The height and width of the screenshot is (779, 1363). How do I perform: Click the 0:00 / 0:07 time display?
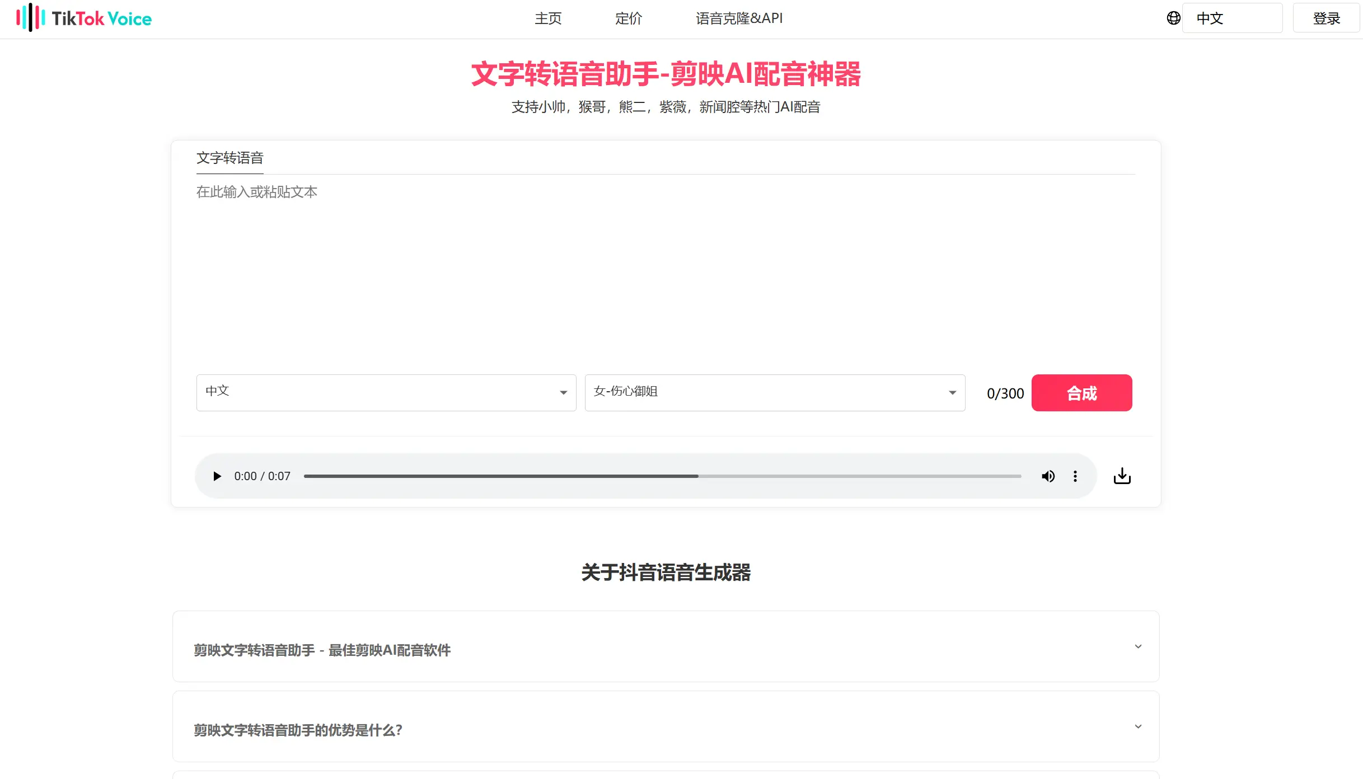(x=262, y=476)
